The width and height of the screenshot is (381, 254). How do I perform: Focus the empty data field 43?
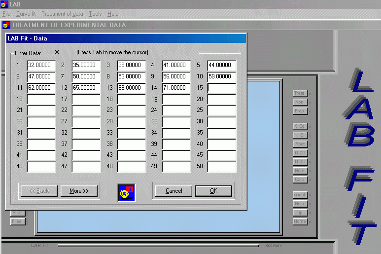click(x=132, y=155)
